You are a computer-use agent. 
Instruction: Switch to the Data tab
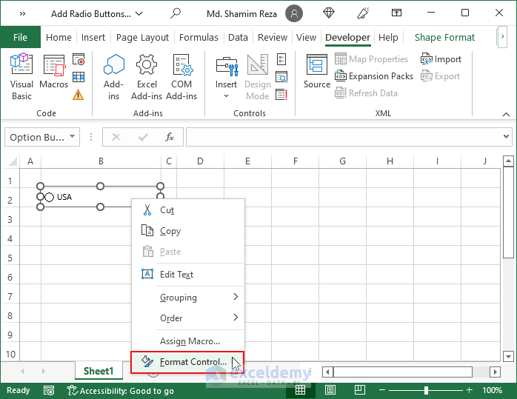coord(238,37)
